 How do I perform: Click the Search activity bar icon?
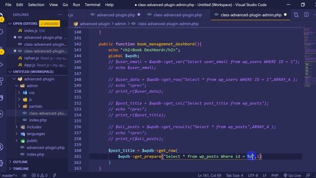(1, 32)
